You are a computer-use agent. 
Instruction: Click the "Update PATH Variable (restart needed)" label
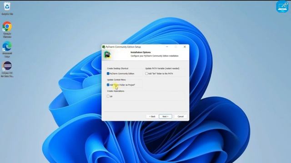(162, 68)
